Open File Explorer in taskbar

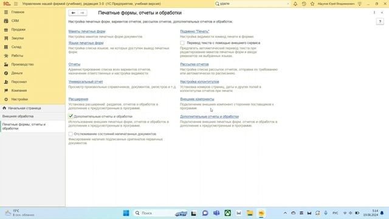click(250, 213)
